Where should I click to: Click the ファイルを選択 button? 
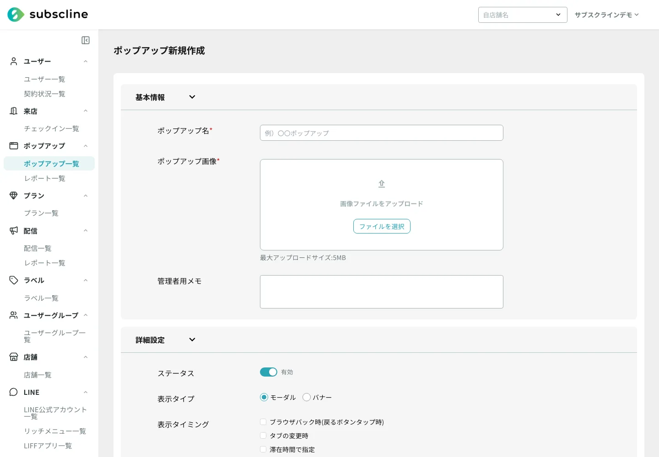382,226
